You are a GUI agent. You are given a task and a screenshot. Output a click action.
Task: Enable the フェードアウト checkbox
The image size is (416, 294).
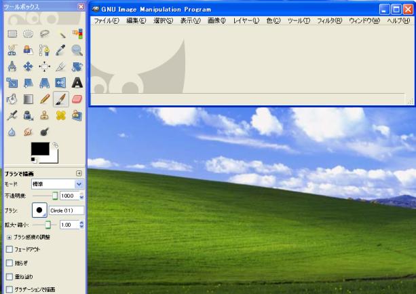click(x=10, y=249)
